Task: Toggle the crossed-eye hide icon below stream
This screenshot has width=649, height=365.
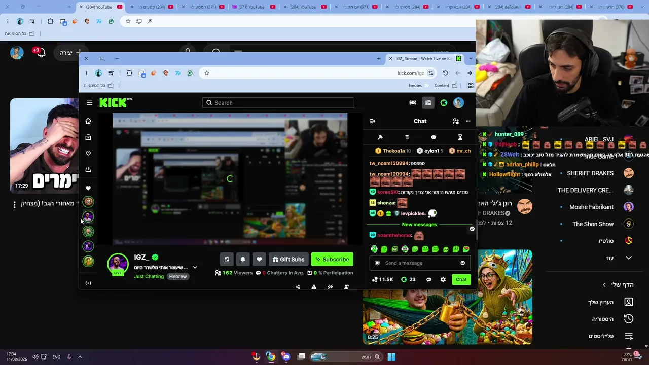Action: pos(330,287)
